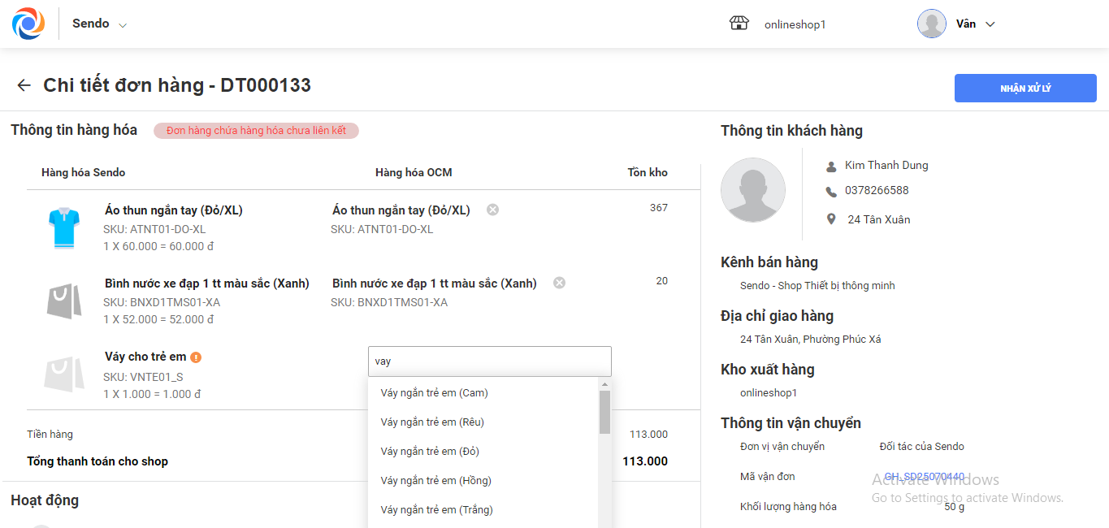Remove linked product Bình nước xe đạp

pos(559,283)
